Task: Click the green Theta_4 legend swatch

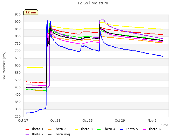Action: click(99, 129)
